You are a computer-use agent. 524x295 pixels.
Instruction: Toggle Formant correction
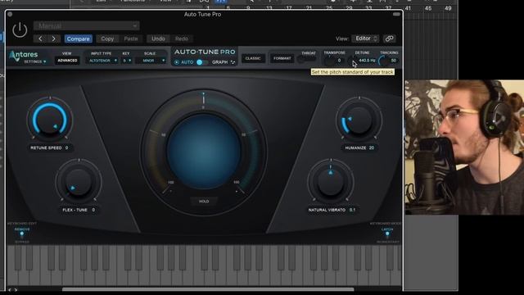(x=282, y=58)
